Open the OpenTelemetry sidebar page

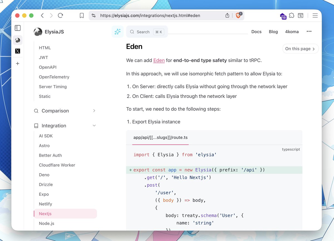tap(54, 77)
